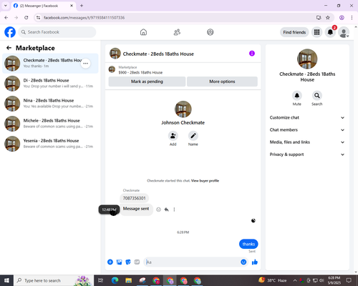Open Microsoft Edge from the taskbar
Screen dimensions: 358x286
click(115, 280)
